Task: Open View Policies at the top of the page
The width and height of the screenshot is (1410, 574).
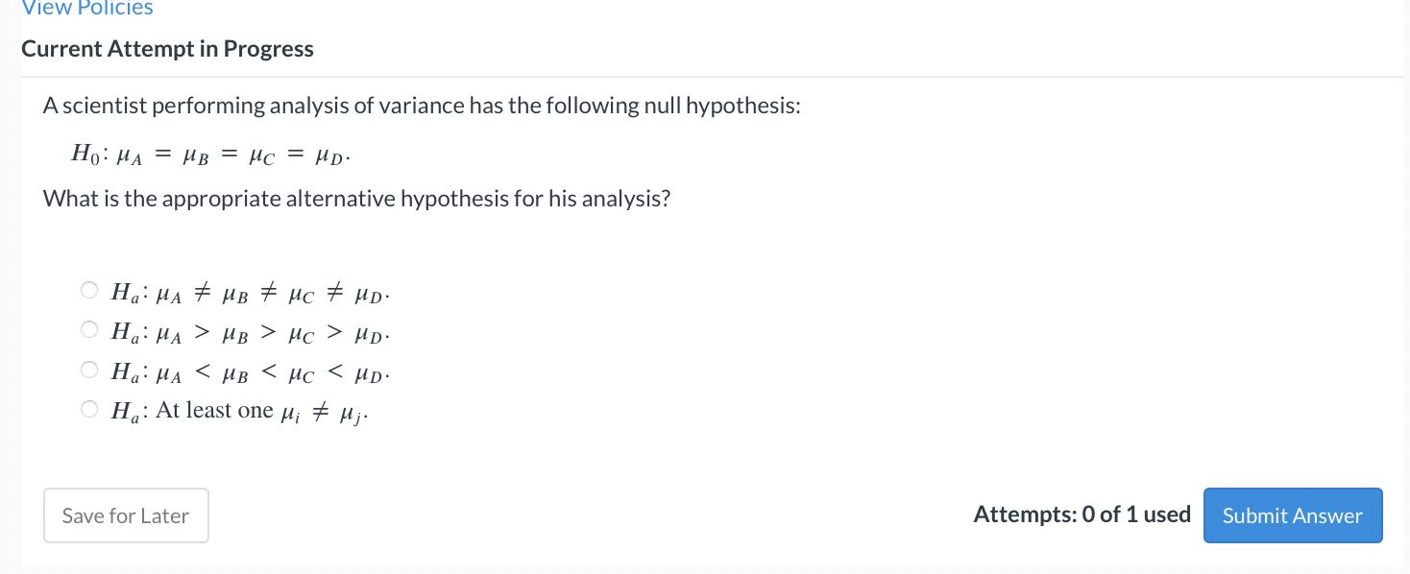Action: [x=86, y=10]
